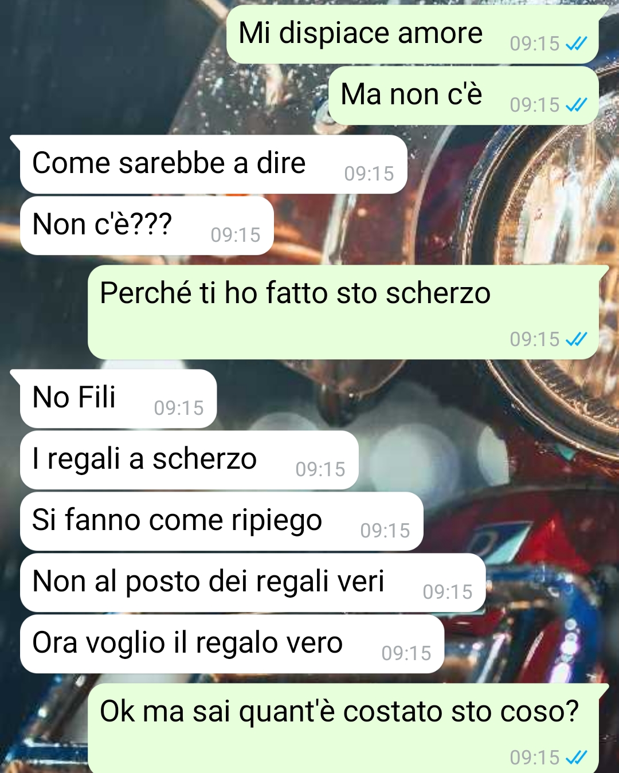Tap the double-check receipt on 'Mi dispiace amore'
This screenshot has width=619, height=773.
coord(576,44)
